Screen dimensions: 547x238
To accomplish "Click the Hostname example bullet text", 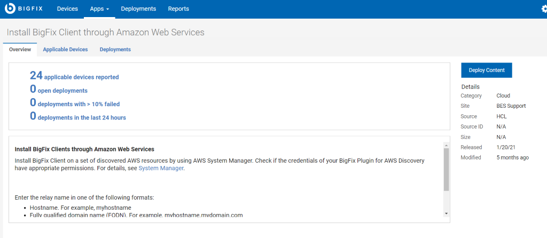I will (x=80, y=208).
